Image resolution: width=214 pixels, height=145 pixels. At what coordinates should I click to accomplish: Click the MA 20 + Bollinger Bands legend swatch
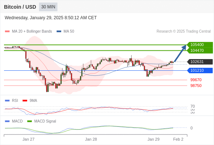(x=7, y=32)
